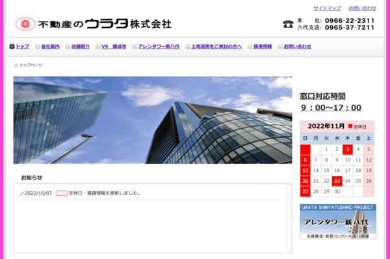Click the home icon in breadcrumb
The height and width of the screenshot is (259, 390).
(16, 65)
